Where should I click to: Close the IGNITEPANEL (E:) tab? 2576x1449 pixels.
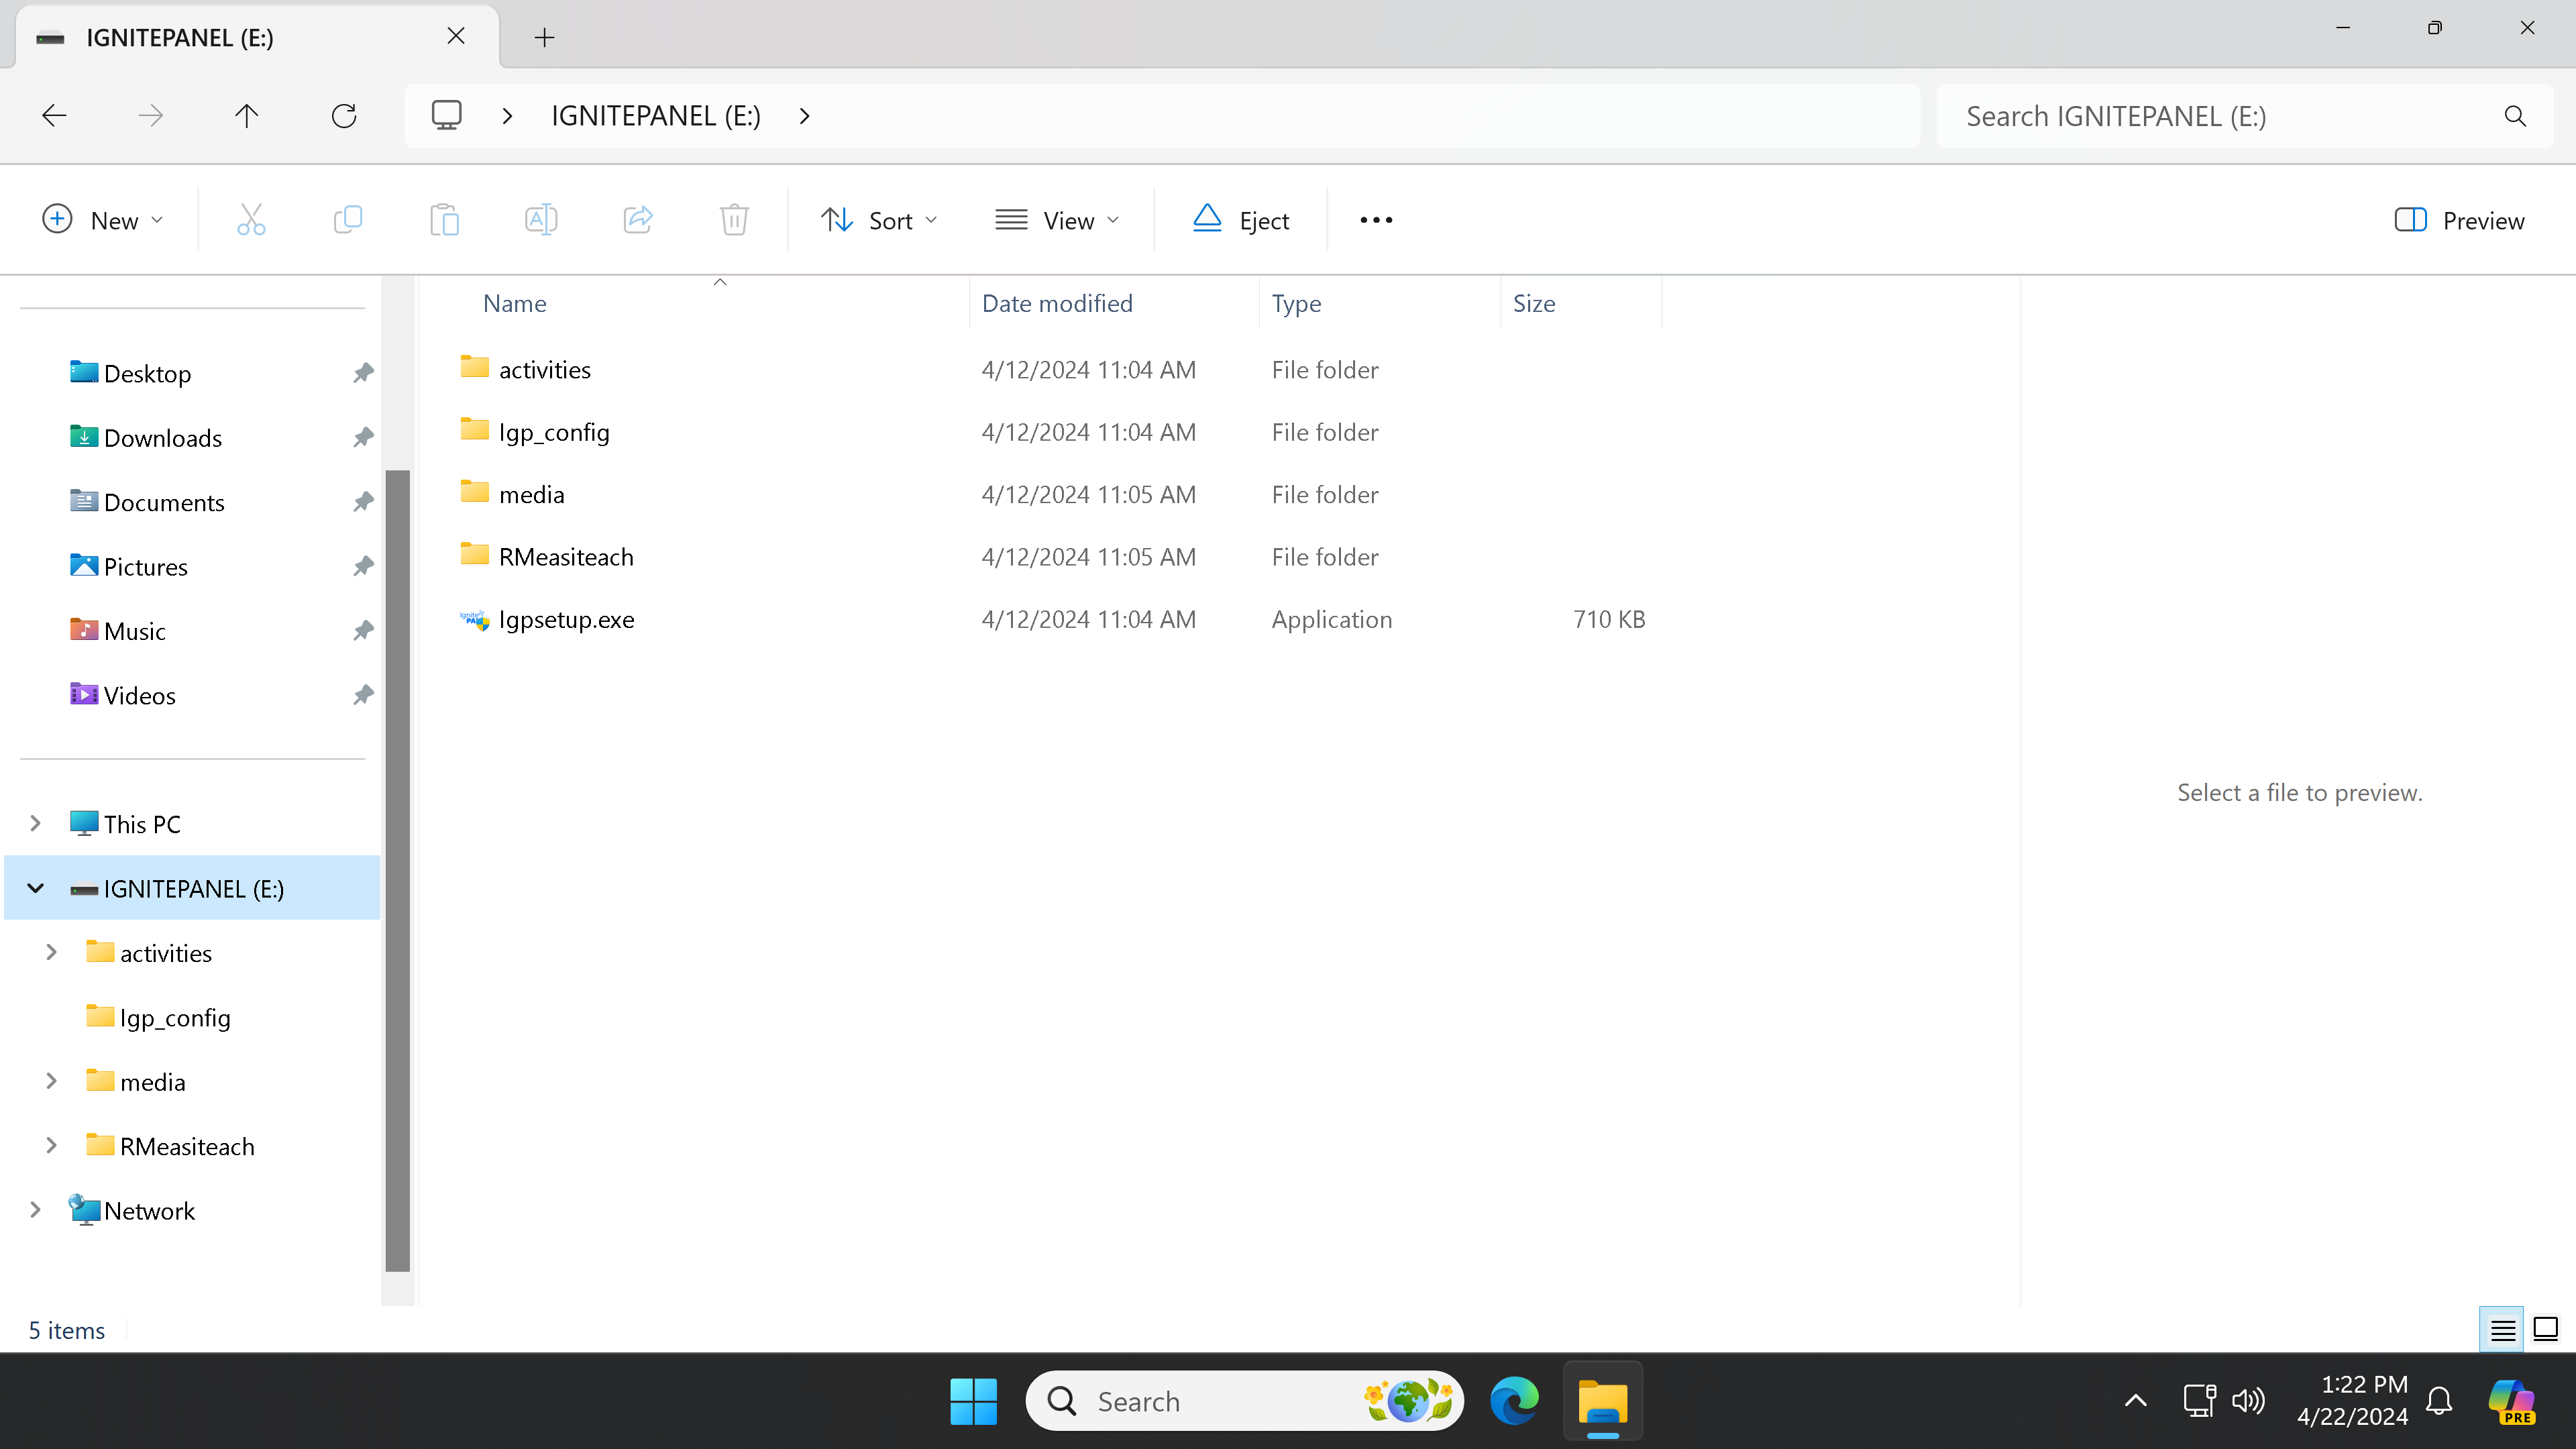(x=456, y=37)
